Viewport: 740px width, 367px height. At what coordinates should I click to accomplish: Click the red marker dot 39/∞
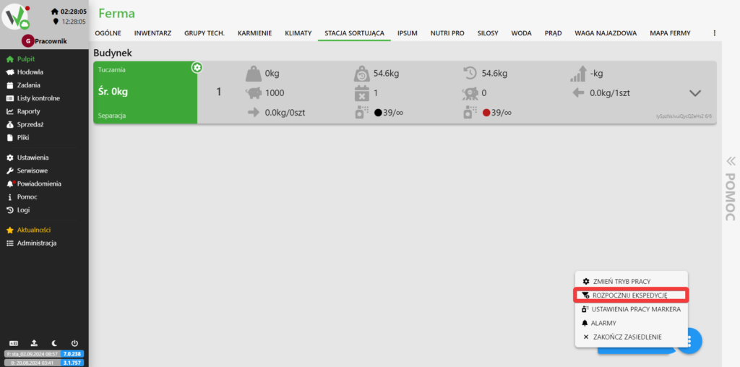(486, 113)
